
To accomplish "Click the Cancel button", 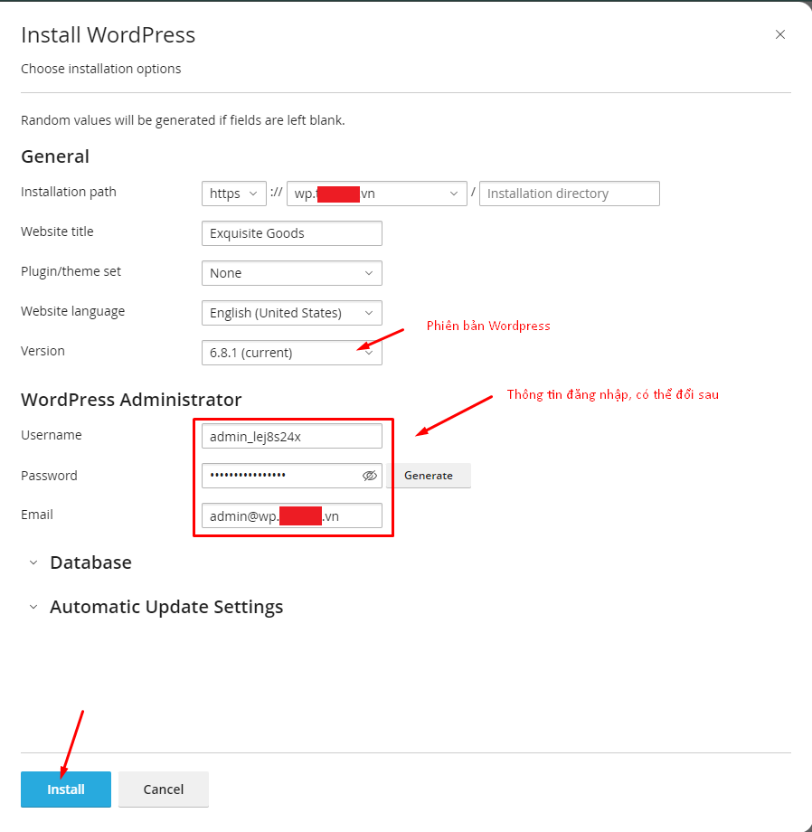I will click(164, 789).
